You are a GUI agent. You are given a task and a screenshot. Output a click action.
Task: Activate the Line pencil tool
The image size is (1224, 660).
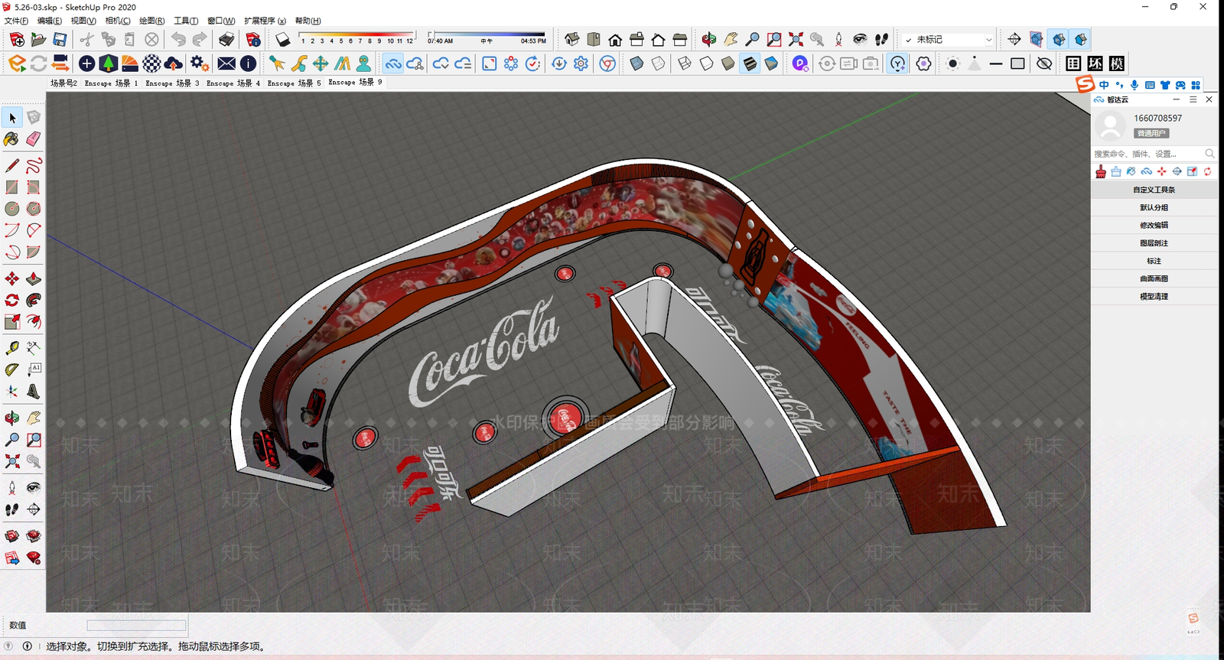point(11,165)
